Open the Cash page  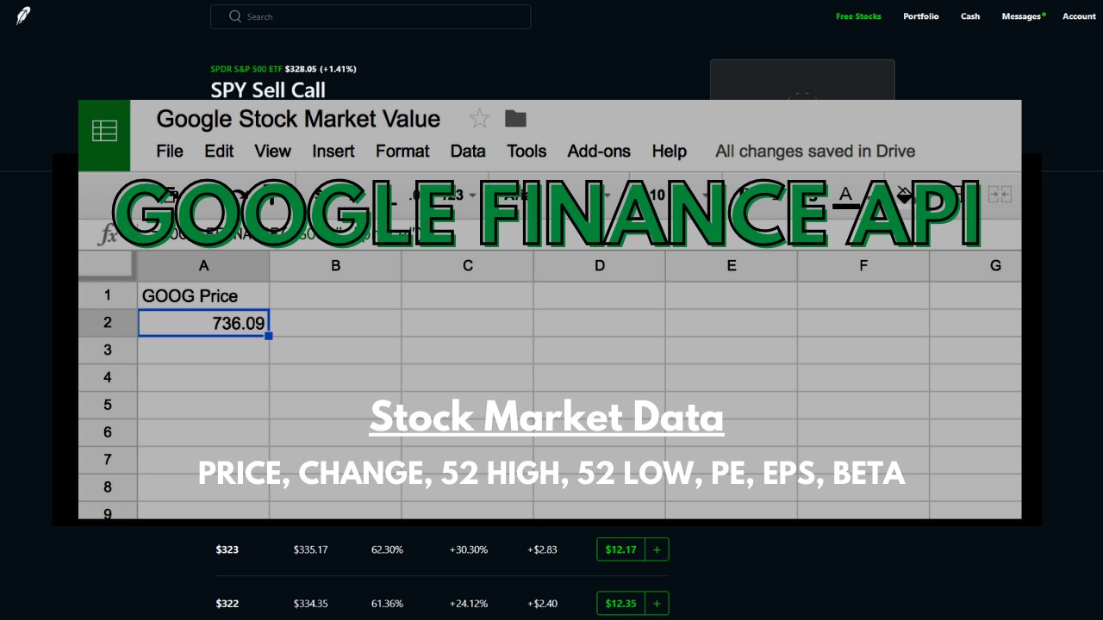pyautogui.click(x=970, y=16)
